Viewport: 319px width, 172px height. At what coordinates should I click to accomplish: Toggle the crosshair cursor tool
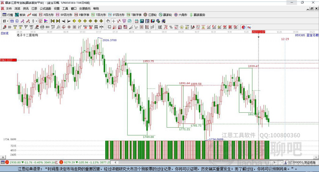click(113, 21)
